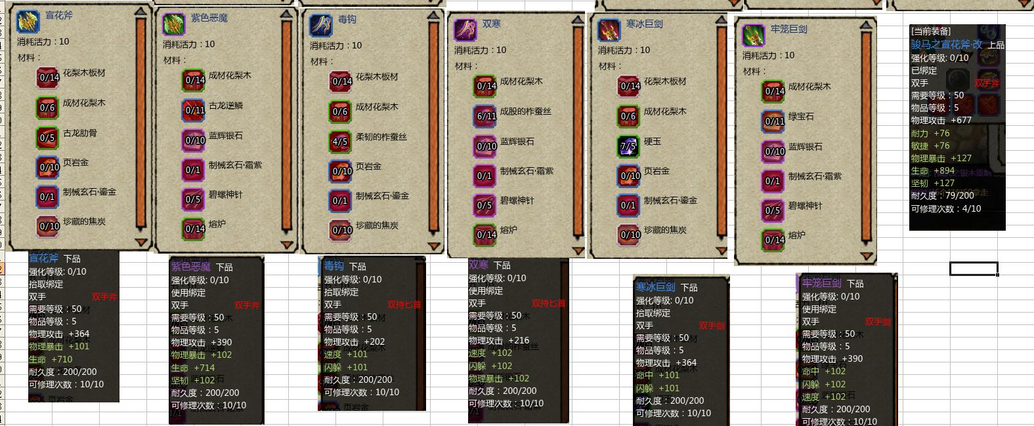Viewport: 1034px width, 426px height.
Task: Click 绿宝石 material icon in 牢笼巨剑 panel
Action: pos(773,121)
